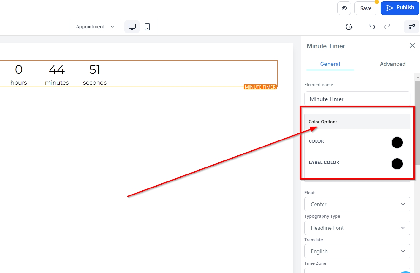Screen dimensions: 420x273
Task: Switch to desktop view icon
Action: point(132,27)
